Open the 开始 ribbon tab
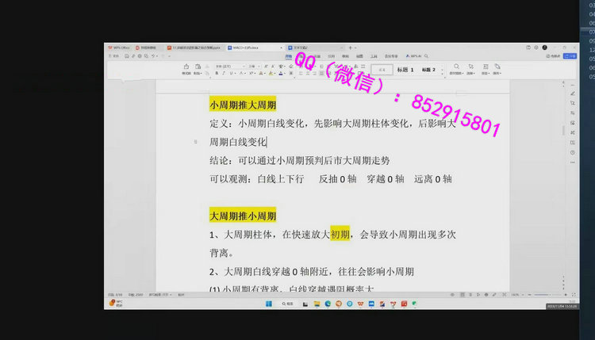The height and width of the screenshot is (340, 595). pyautogui.click(x=289, y=57)
